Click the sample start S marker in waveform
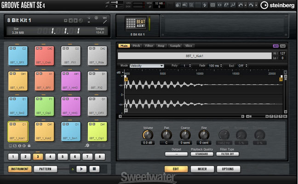The height and width of the screenshot is (184, 298). (126, 79)
